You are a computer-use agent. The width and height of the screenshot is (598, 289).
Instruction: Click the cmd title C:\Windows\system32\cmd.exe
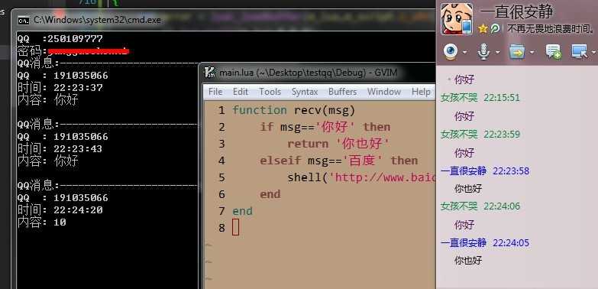pyautogui.click(x=97, y=20)
